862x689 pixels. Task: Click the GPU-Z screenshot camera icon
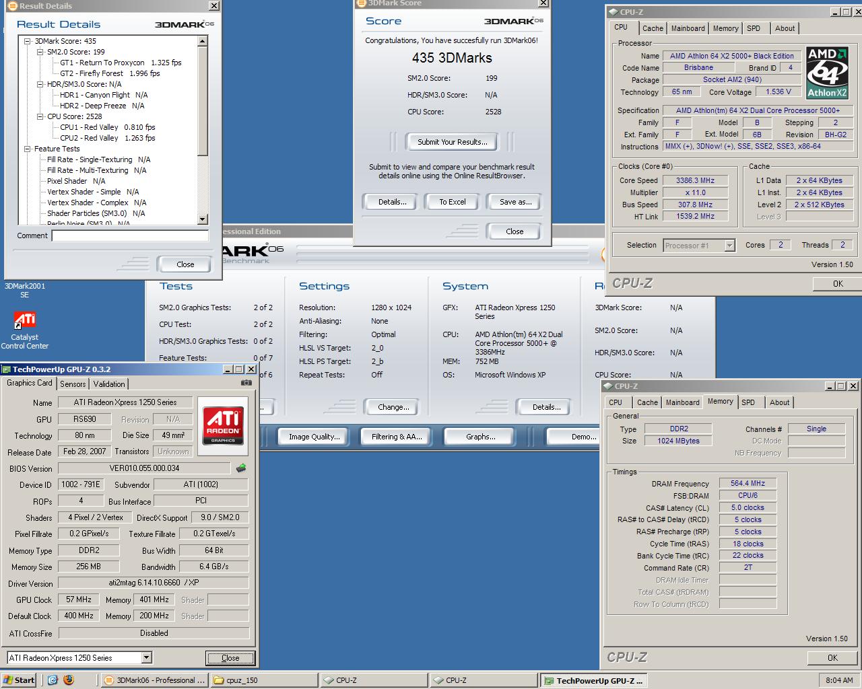coord(246,383)
